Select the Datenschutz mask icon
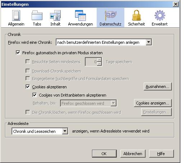 tap(110, 15)
